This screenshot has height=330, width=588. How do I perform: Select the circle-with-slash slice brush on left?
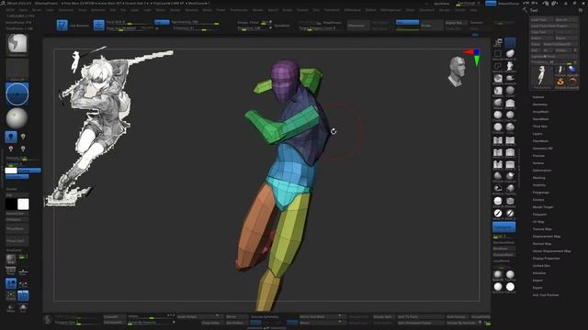point(498,214)
